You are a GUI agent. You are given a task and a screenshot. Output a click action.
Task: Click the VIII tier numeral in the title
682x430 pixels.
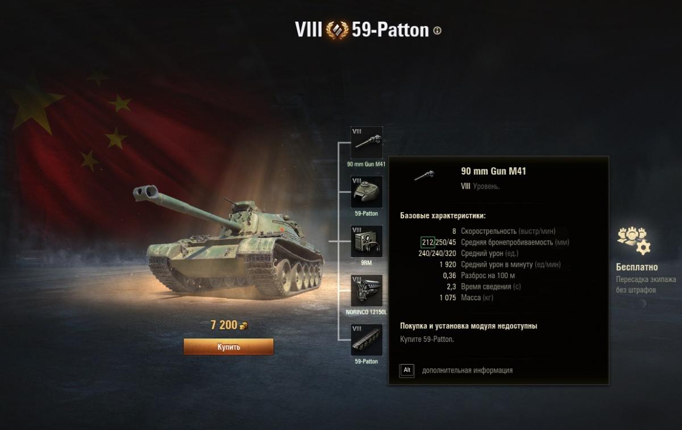(x=309, y=30)
